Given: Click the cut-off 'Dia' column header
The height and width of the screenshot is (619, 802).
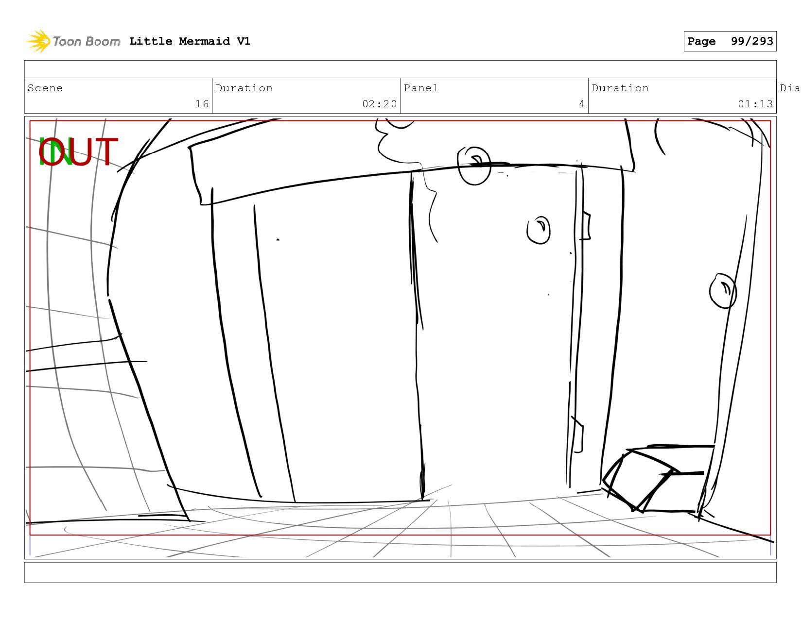Looking at the screenshot, I should click(x=790, y=88).
